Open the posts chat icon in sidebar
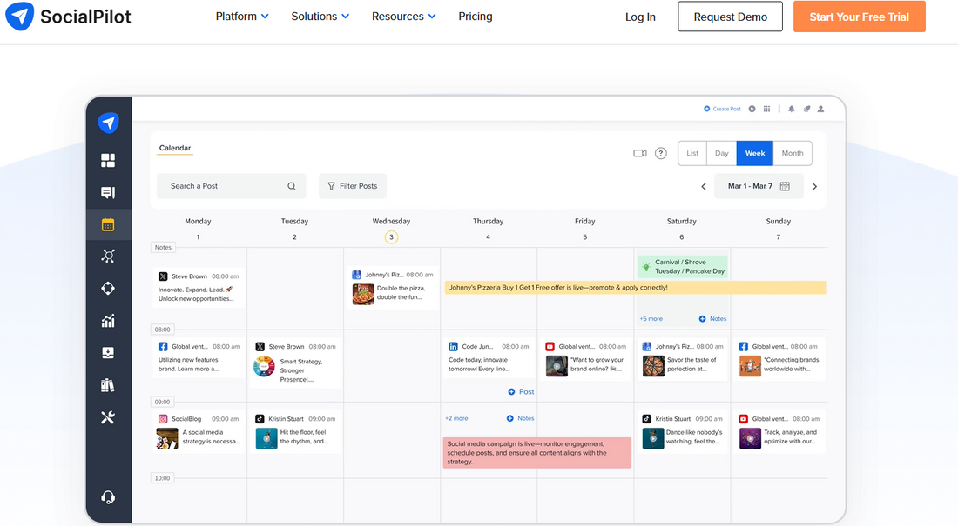 (x=108, y=193)
